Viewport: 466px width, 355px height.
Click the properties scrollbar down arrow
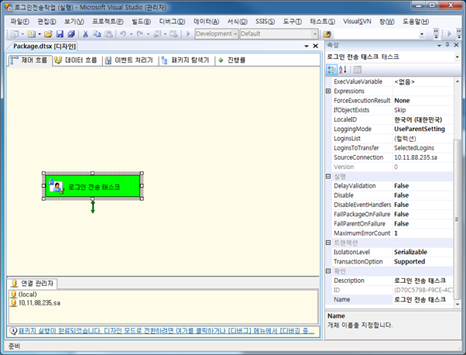click(457, 305)
